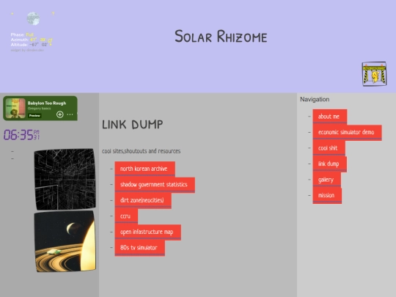Click the moon Phase: Full readout
The width and height of the screenshot is (396, 297).
point(22,34)
